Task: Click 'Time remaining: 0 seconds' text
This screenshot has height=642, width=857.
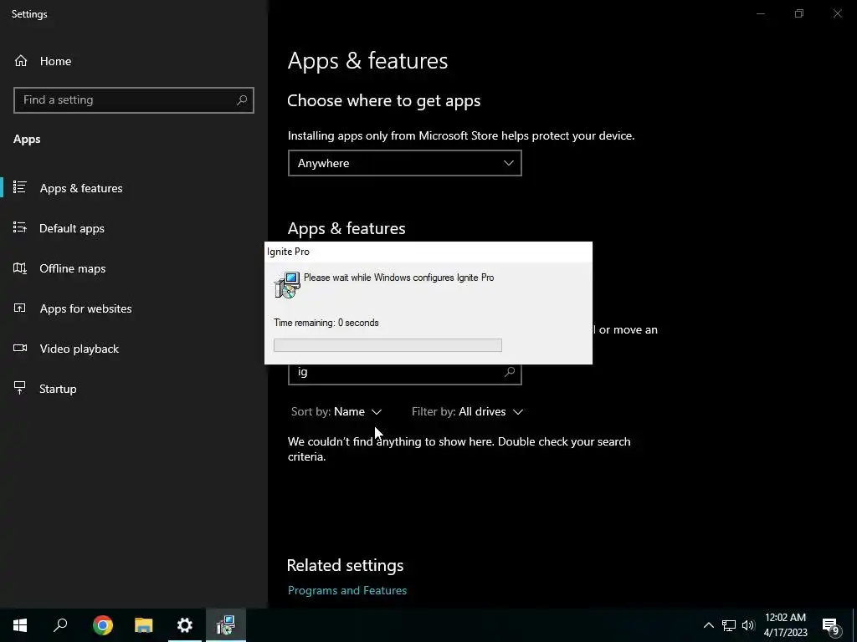Action: coord(326,323)
